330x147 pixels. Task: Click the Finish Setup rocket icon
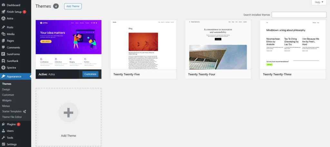(3, 12)
